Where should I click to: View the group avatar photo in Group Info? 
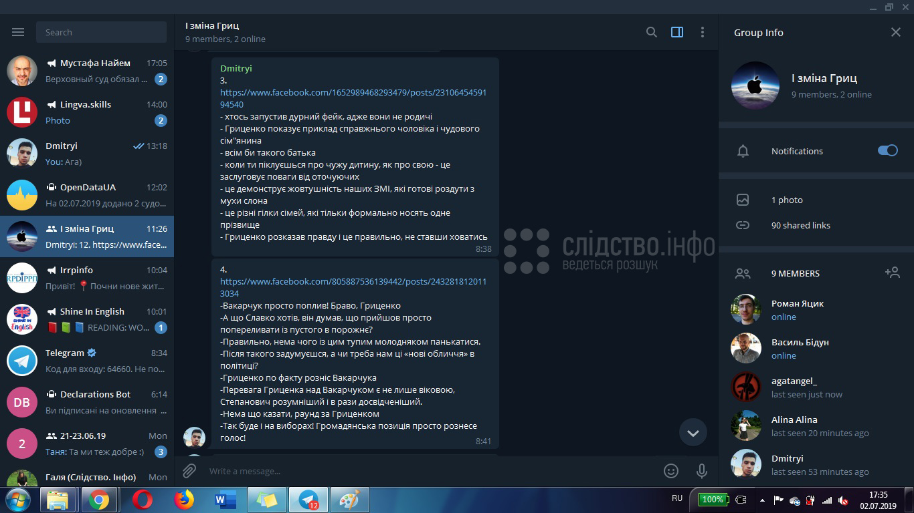click(755, 85)
